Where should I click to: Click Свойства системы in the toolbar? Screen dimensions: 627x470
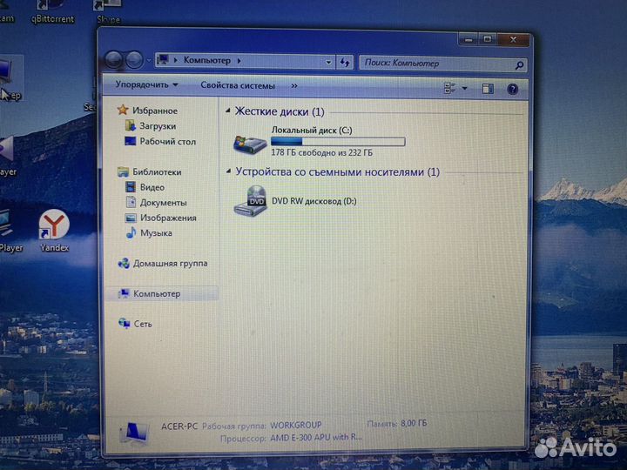click(238, 85)
